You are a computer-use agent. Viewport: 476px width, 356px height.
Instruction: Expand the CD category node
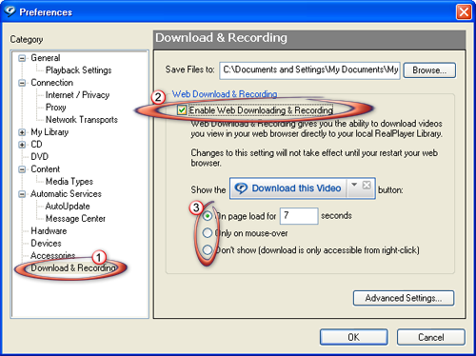pos(22,145)
